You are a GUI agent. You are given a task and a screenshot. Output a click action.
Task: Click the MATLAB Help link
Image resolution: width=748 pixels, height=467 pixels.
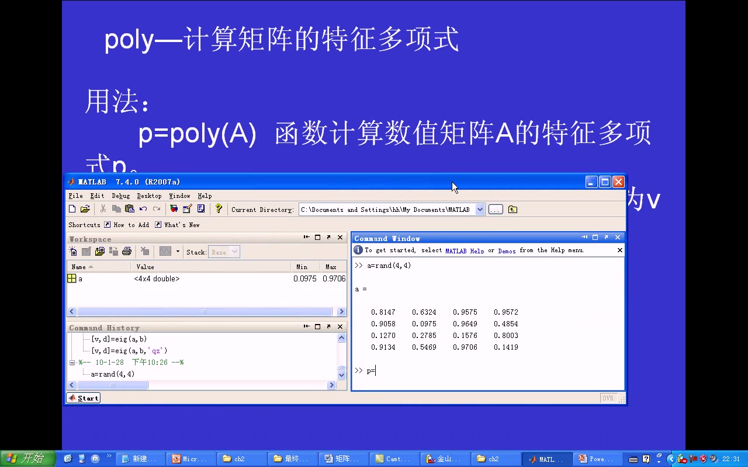point(465,250)
